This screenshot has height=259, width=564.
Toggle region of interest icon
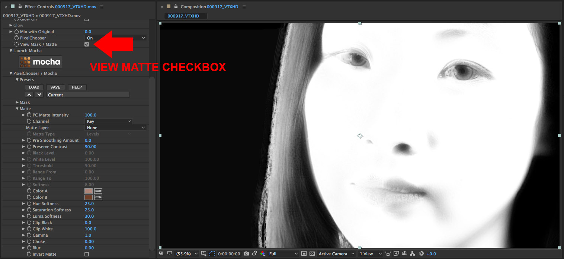304,254
